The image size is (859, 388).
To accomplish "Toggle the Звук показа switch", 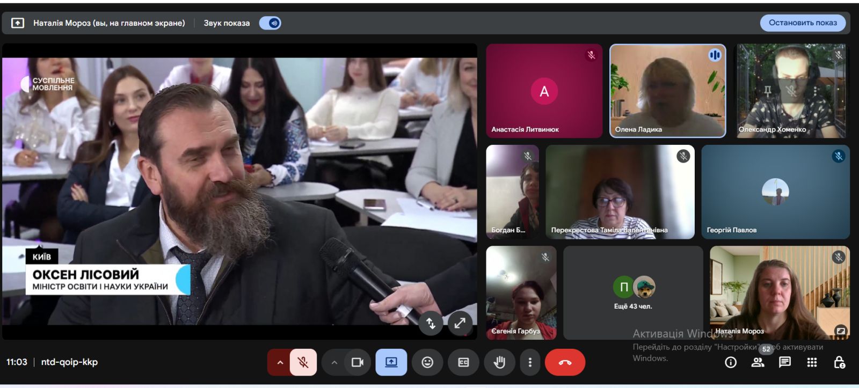I will [x=270, y=23].
